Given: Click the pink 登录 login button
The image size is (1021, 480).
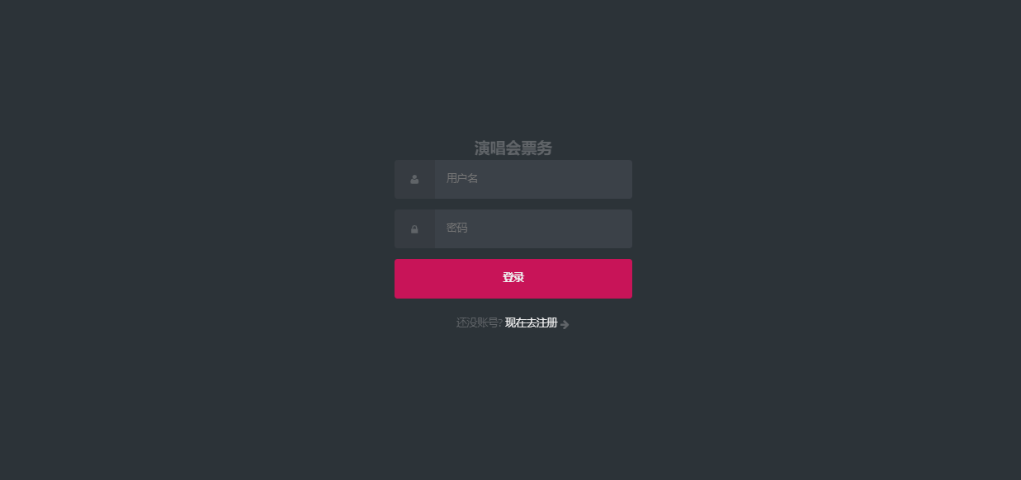Looking at the screenshot, I should pos(513,279).
